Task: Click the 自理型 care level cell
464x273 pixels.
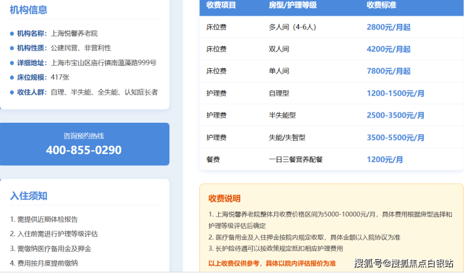Action: point(279,93)
